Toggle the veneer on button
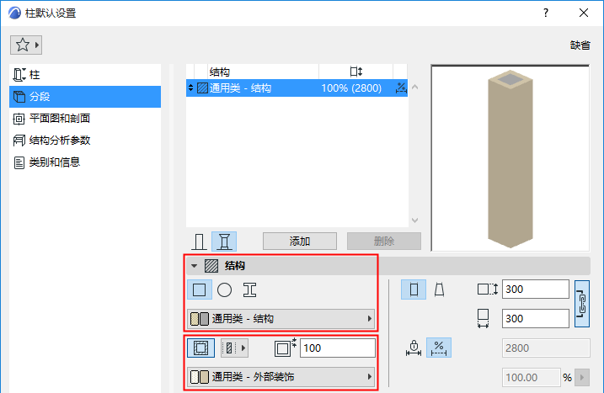 [200, 348]
